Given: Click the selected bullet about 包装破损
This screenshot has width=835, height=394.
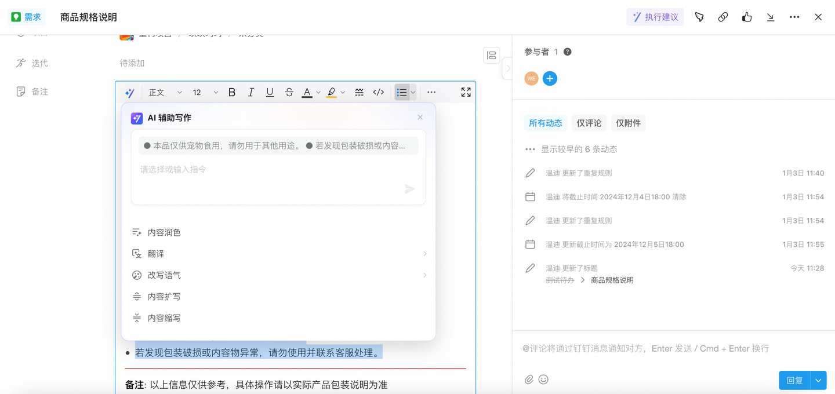Looking at the screenshot, I should (259, 352).
